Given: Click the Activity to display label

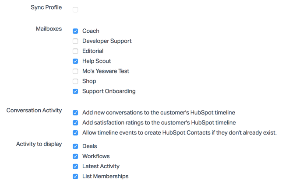Looking at the screenshot, I should 39,144.
